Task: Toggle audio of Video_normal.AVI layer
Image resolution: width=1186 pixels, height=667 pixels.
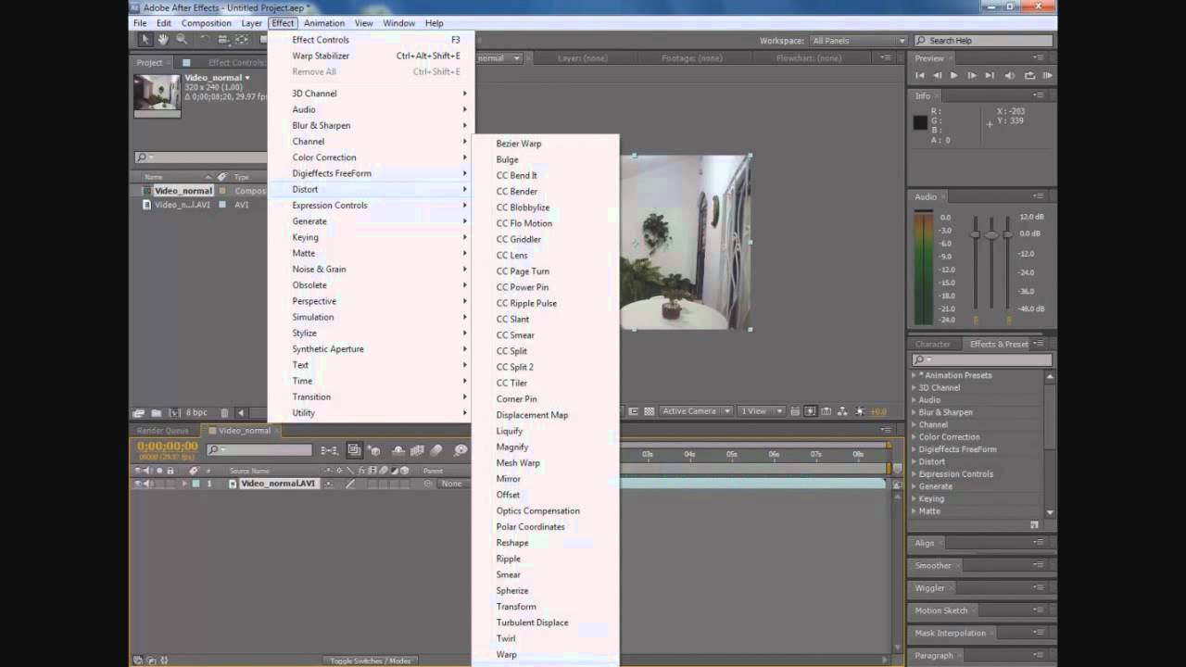Action: click(148, 484)
